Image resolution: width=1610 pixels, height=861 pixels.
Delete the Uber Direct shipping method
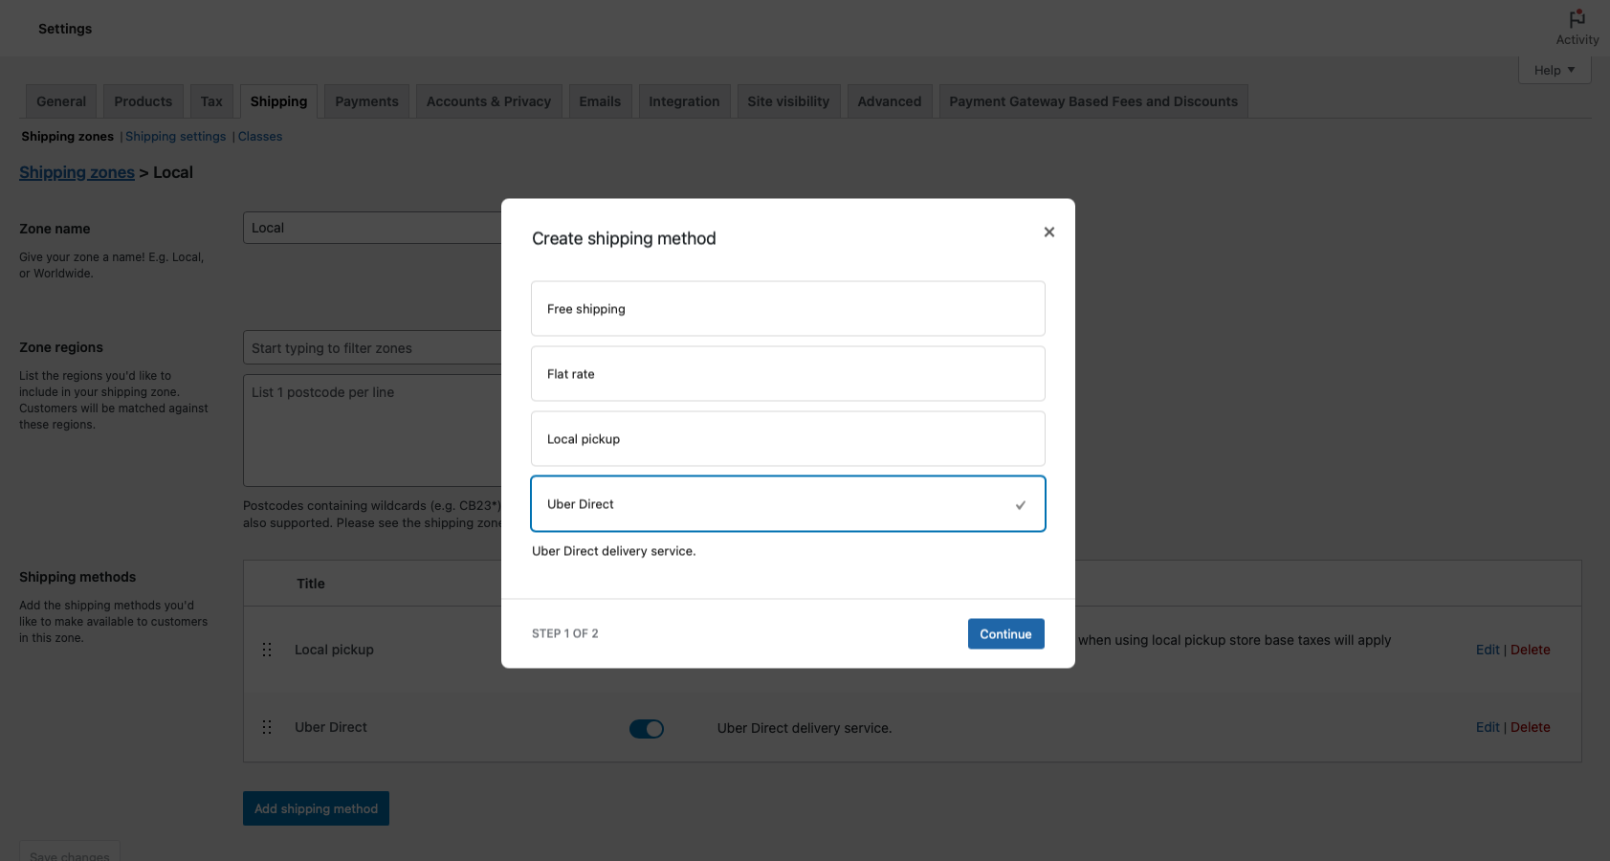(1531, 727)
